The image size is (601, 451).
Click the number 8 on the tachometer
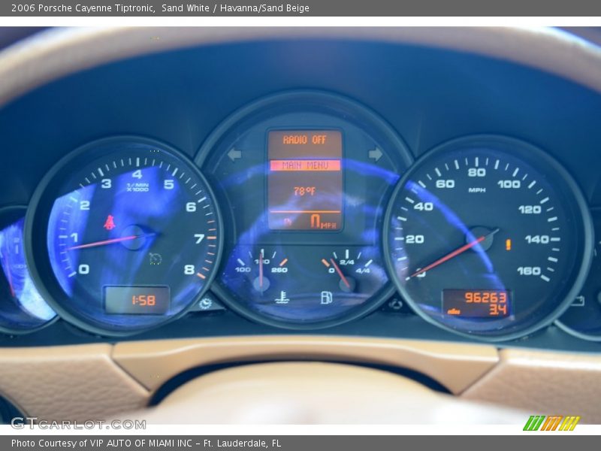pos(189,269)
